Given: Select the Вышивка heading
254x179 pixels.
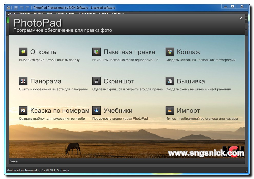Looking at the screenshot, I should click(x=191, y=81).
